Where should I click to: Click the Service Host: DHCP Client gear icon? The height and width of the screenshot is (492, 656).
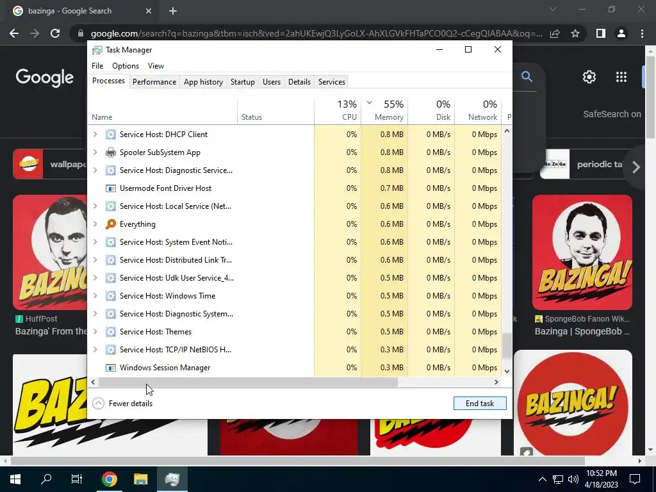110,135
